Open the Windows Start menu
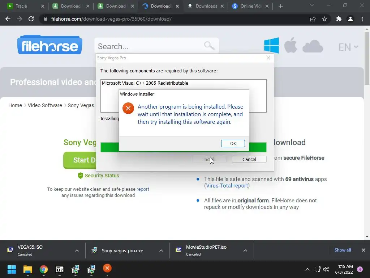Image resolution: width=370 pixels, height=278 pixels. (12, 269)
